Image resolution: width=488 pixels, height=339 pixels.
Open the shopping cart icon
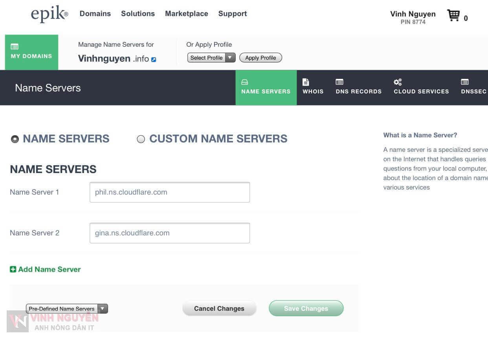click(x=453, y=16)
